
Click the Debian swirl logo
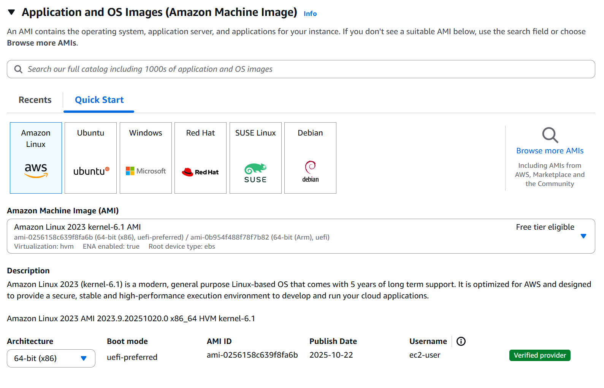tap(311, 171)
